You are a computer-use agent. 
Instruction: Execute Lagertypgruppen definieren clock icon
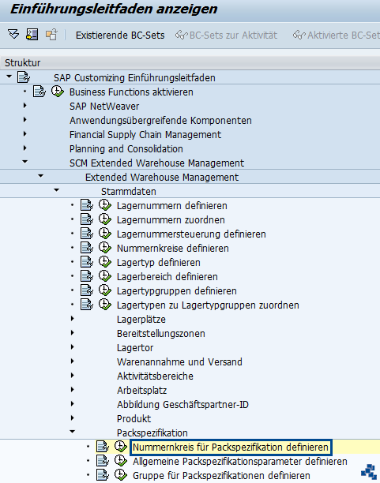[x=105, y=290]
